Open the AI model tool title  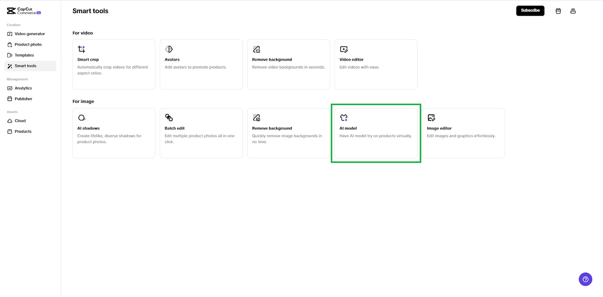(348, 128)
